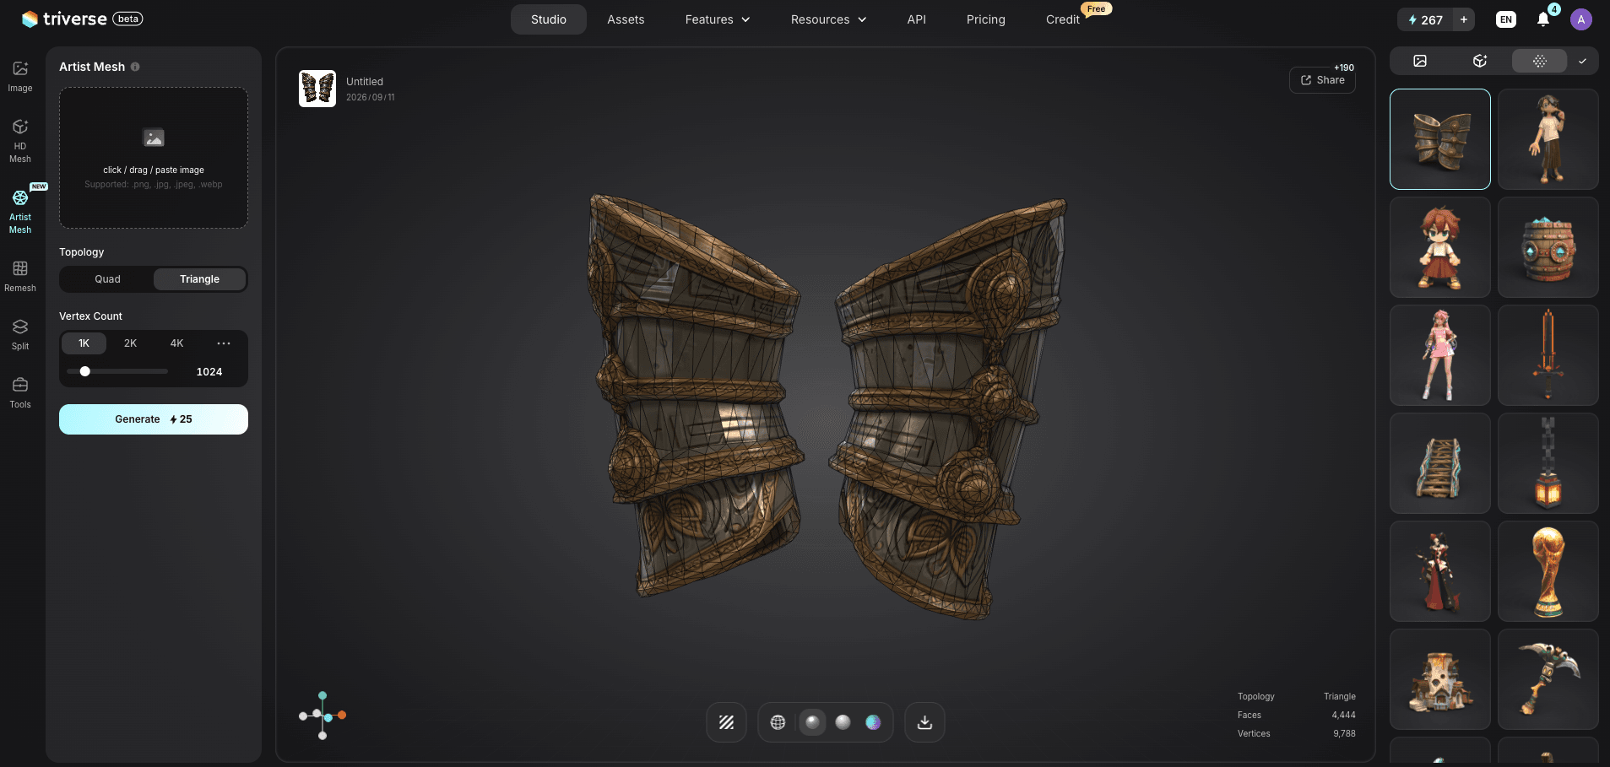Expand more vertex count options
The height and width of the screenshot is (767, 1610).
click(x=224, y=343)
